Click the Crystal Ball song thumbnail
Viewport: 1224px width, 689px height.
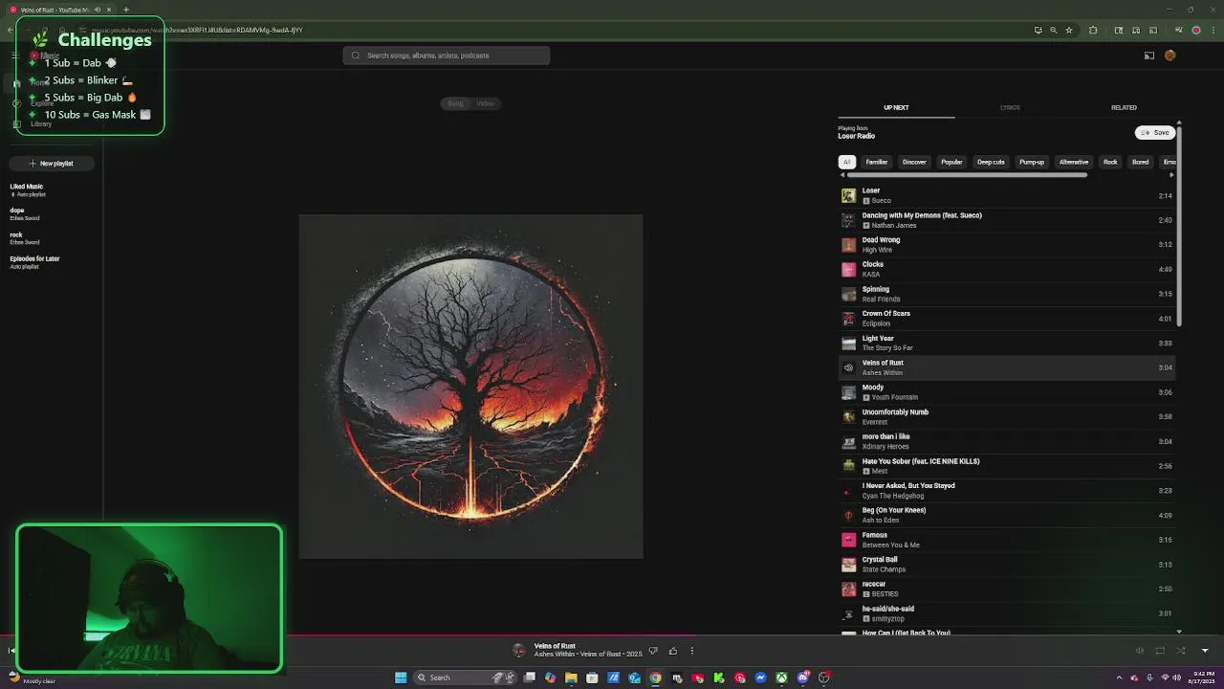848,565
